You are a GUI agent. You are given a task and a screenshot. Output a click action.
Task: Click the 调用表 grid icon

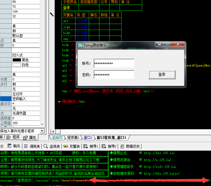pos(26,146)
